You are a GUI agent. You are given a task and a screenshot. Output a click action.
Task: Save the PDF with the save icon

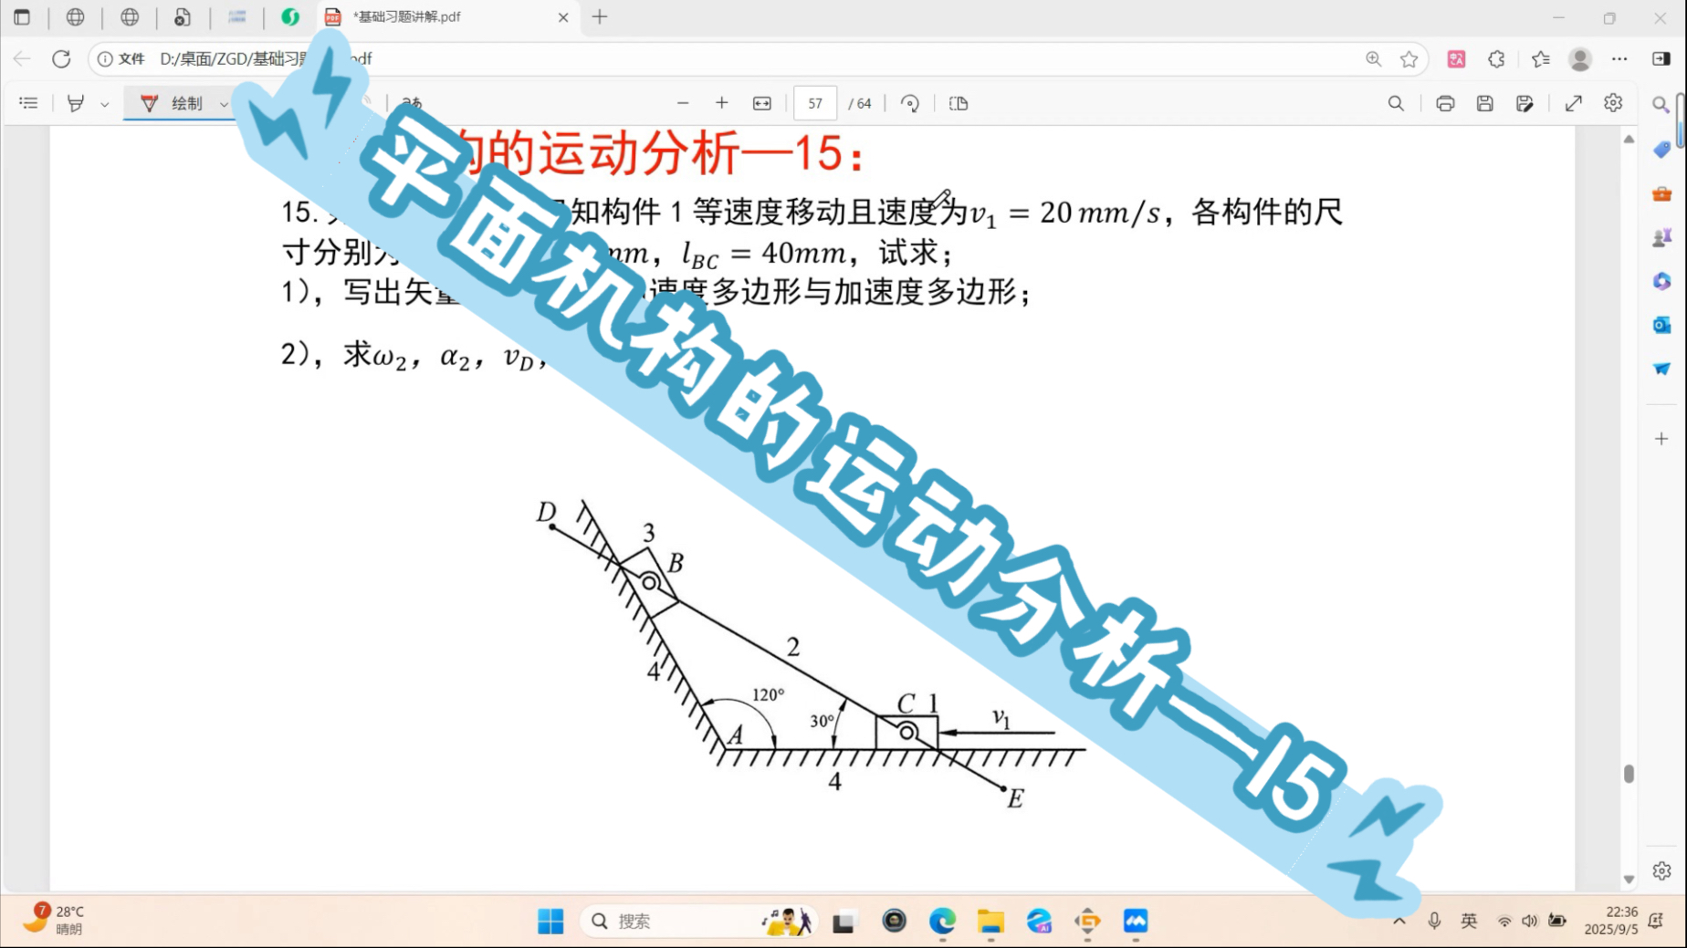pyautogui.click(x=1485, y=103)
